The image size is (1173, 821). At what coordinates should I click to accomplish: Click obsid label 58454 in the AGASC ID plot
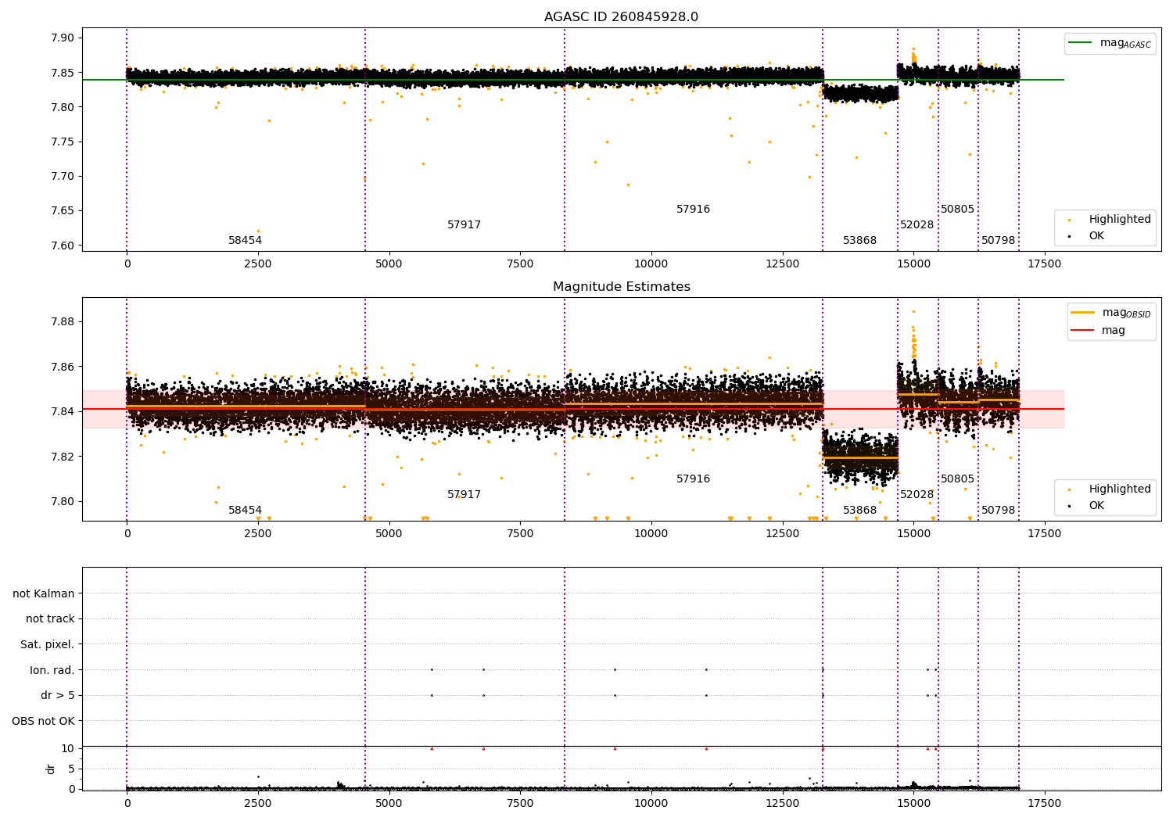245,240
